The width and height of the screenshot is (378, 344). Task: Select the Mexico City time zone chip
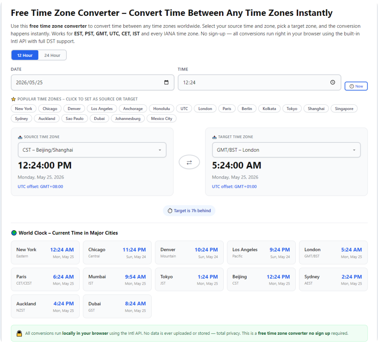tap(162, 118)
